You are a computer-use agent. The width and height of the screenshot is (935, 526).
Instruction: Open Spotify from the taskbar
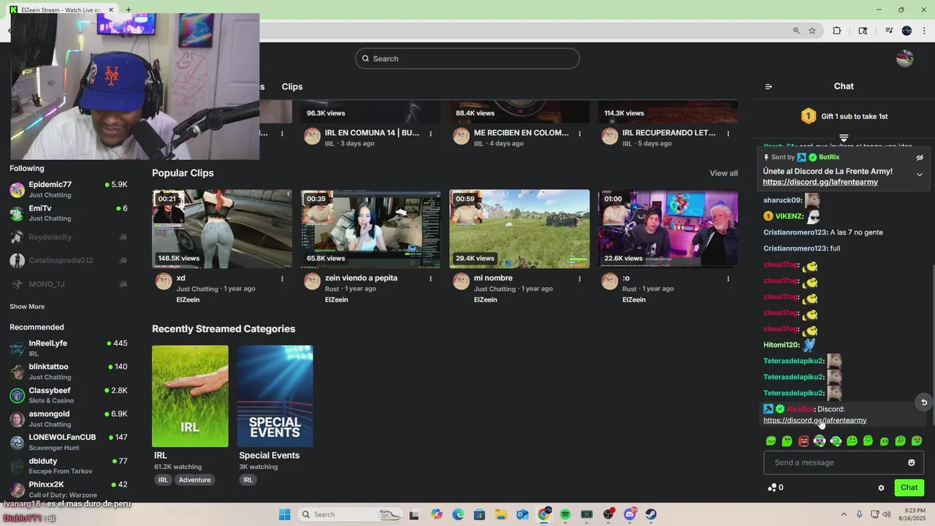tap(565, 514)
